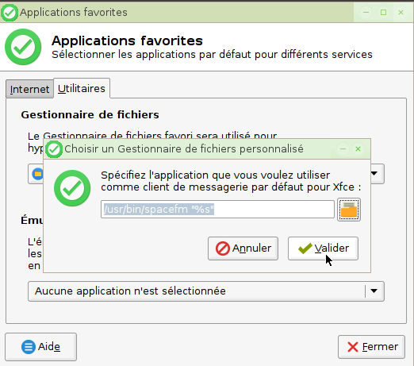Switch to the Internet tab

(x=29, y=89)
